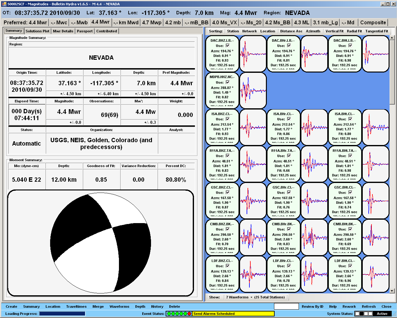397x318 pixels.
Task: Toggle Use checkbox for R11A.BHr.TA
Action: (289, 156)
